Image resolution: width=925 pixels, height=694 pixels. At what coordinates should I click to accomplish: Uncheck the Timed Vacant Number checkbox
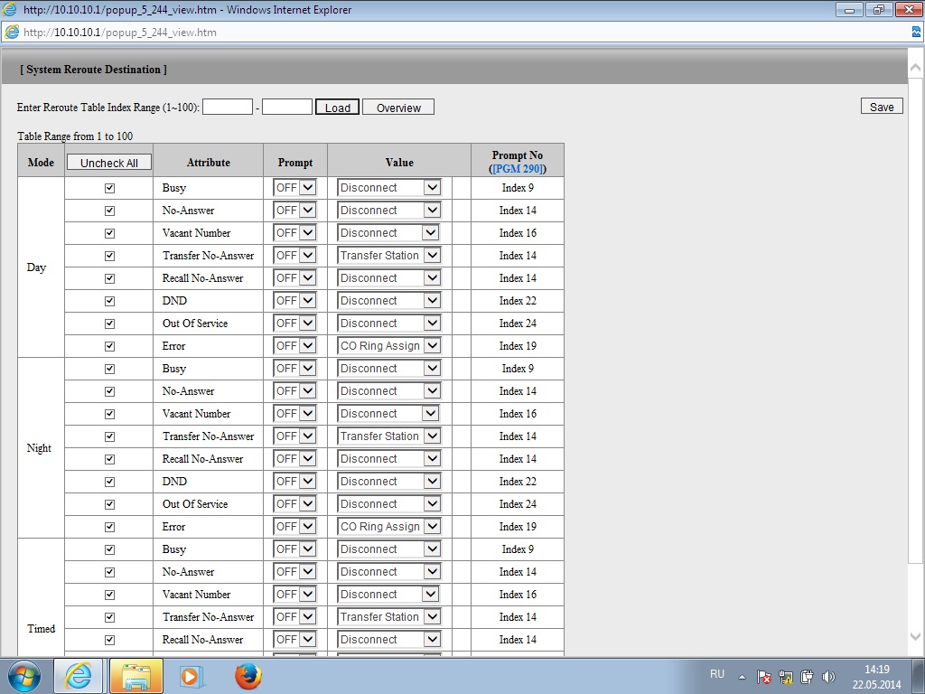[110, 595]
